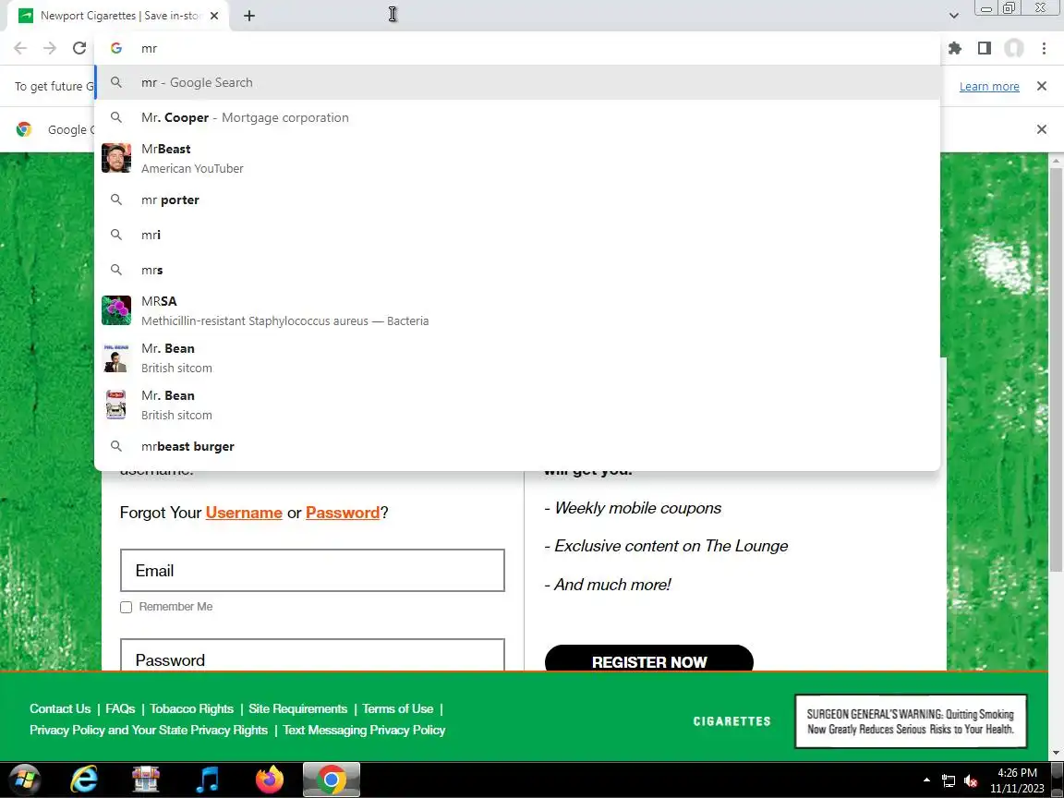Click the network tray icon

(x=949, y=781)
